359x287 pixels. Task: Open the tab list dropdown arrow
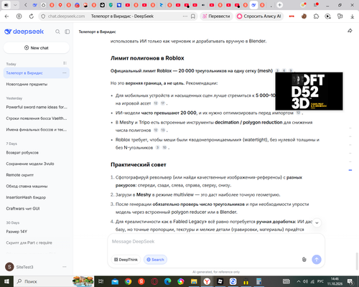click(15, 5)
